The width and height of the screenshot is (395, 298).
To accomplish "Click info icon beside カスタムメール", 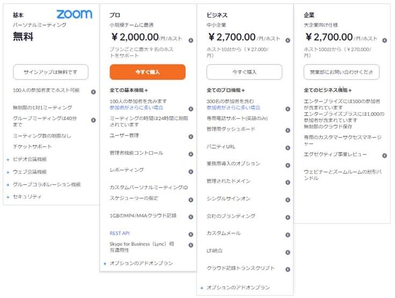I will (288, 235).
